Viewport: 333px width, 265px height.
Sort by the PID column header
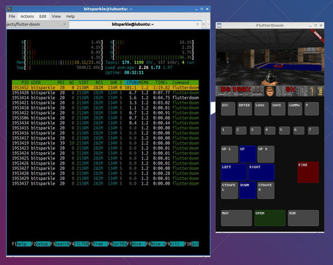point(25,82)
